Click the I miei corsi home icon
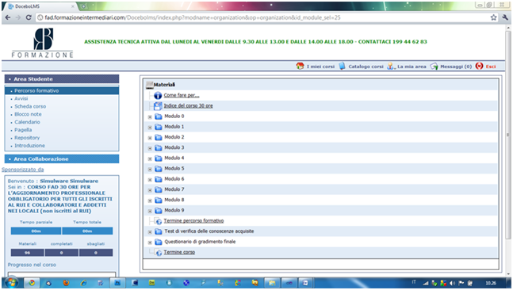513x290 pixels. [300, 66]
